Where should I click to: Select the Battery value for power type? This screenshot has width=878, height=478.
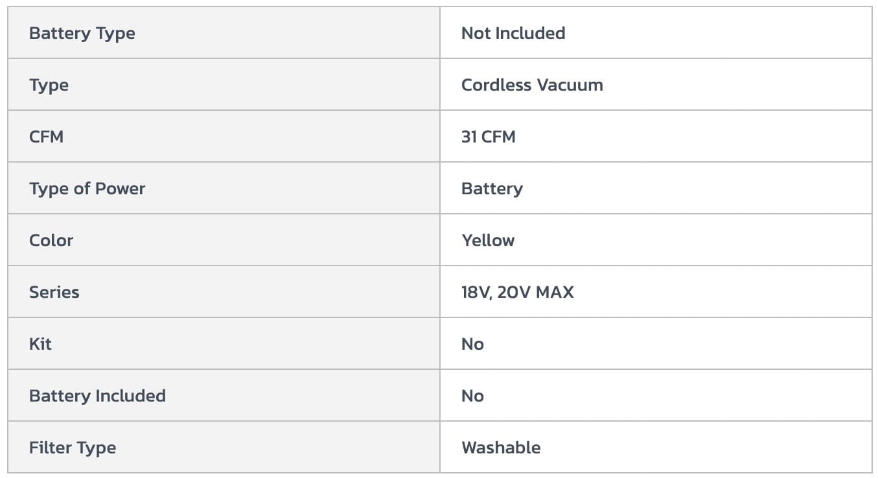point(492,188)
